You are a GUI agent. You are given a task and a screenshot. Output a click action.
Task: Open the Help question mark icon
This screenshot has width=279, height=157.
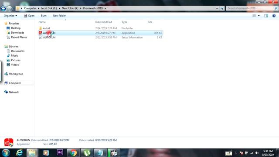pyautogui.click(x=274, y=16)
